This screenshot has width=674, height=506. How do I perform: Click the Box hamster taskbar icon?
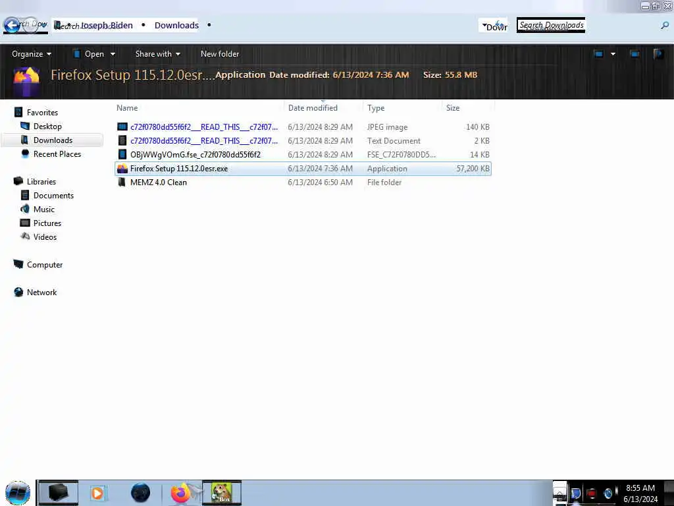click(221, 493)
